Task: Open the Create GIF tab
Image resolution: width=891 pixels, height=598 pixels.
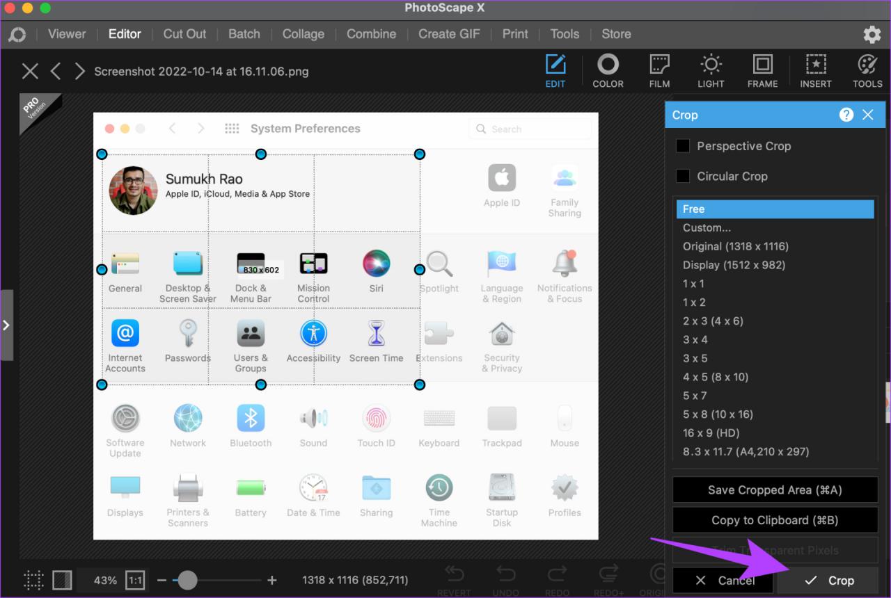Action: click(x=449, y=34)
